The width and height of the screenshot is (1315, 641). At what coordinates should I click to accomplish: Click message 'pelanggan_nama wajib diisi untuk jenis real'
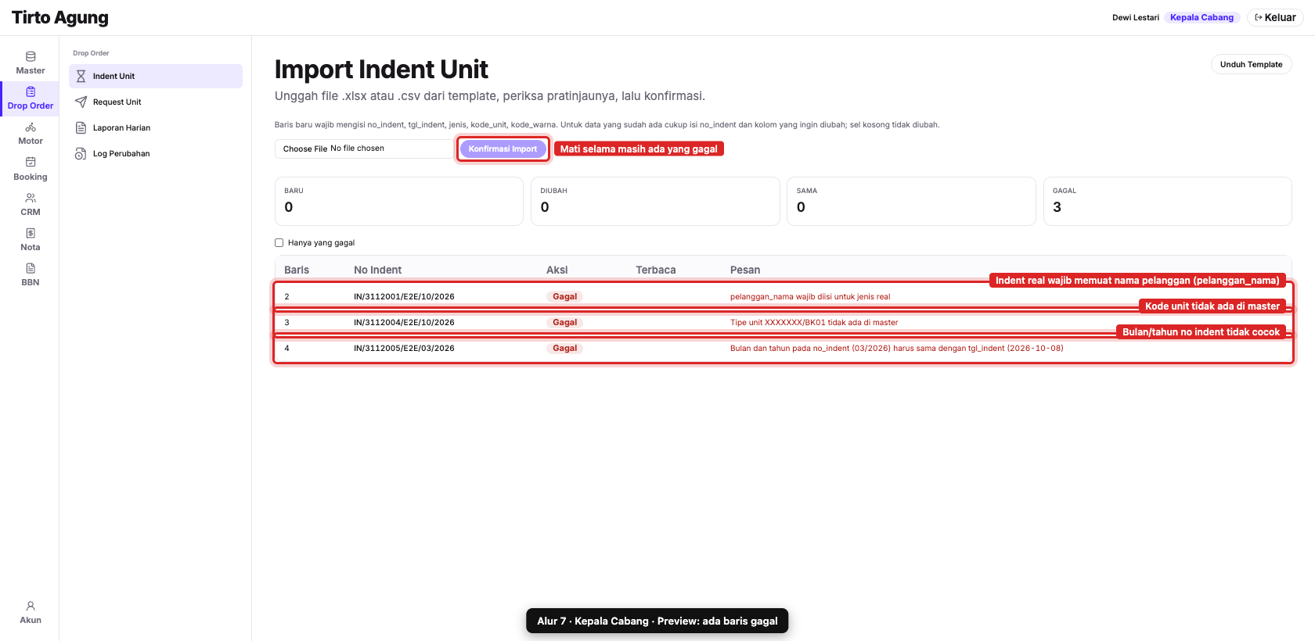coord(810,296)
